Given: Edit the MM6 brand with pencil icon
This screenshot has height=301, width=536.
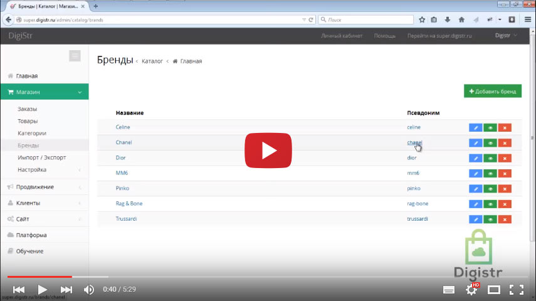Looking at the screenshot, I should [x=475, y=174].
